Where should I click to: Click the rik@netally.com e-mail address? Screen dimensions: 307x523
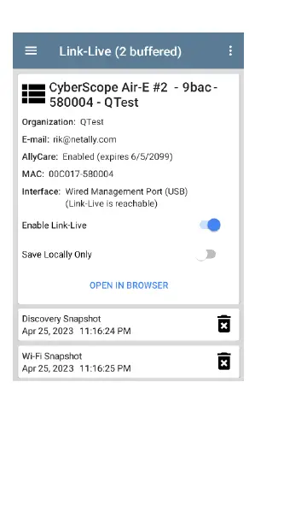tap(84, 139)
